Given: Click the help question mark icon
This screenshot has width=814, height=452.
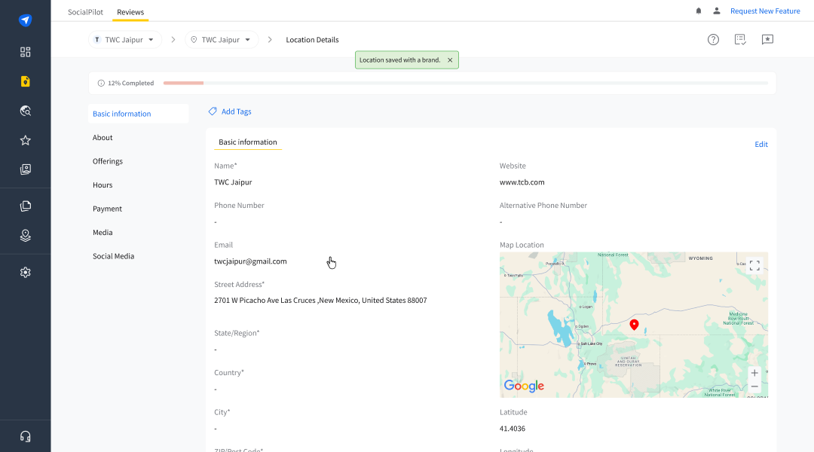Looking at the screenshot, I should [713, 40].
